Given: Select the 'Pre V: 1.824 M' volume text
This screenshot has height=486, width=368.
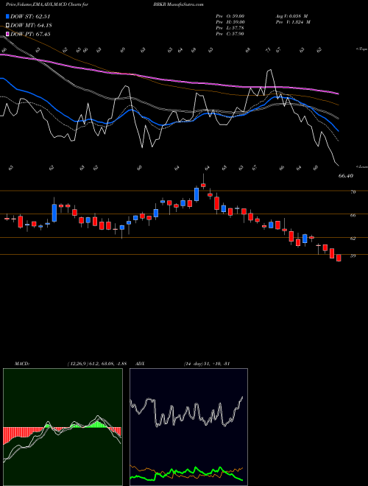Looking at the screenshot, I should point(292,22).
